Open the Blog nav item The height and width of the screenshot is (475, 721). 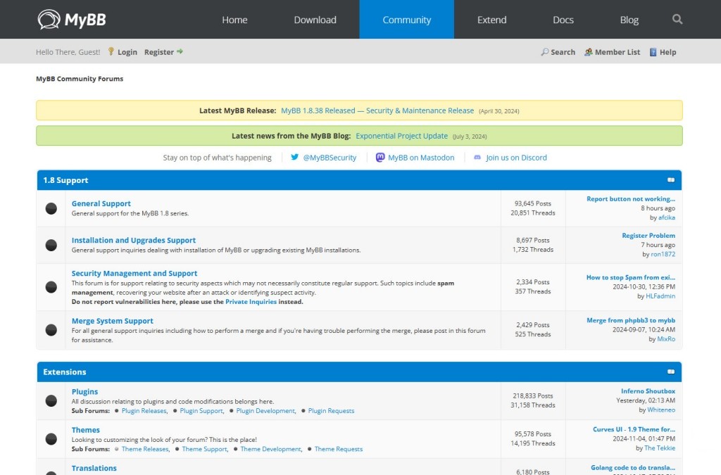coord(629,20)
